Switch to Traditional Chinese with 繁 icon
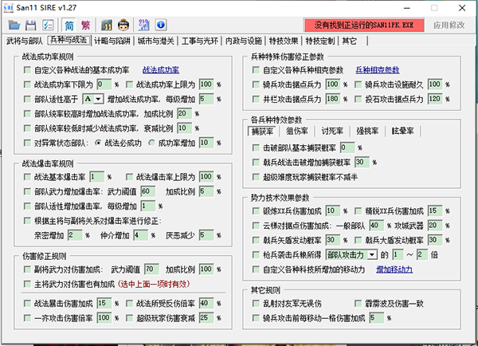The height and width of the screenshot is (346, 478). coord(86,26)
